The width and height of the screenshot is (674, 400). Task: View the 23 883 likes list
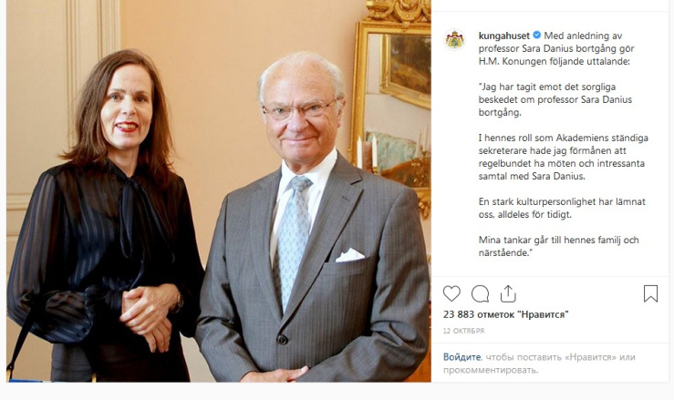pyautogui.click(x=505, y=314)
